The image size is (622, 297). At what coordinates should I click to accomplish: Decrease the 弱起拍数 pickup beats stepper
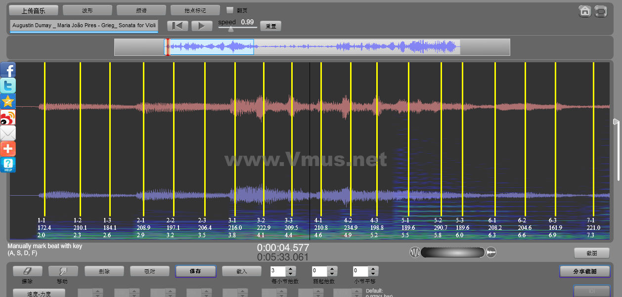coord(332,274)
